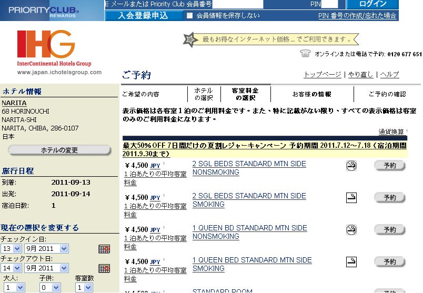The height and width of the screenshot is (293, 423).
Task: Click the ホテルの変更 button
Action: click(x=59, y=150)
